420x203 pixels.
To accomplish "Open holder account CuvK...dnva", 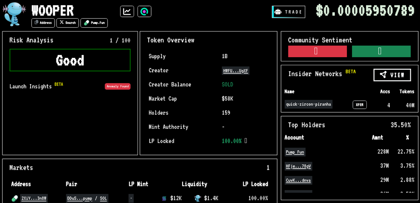I will [x=298, y=180].
